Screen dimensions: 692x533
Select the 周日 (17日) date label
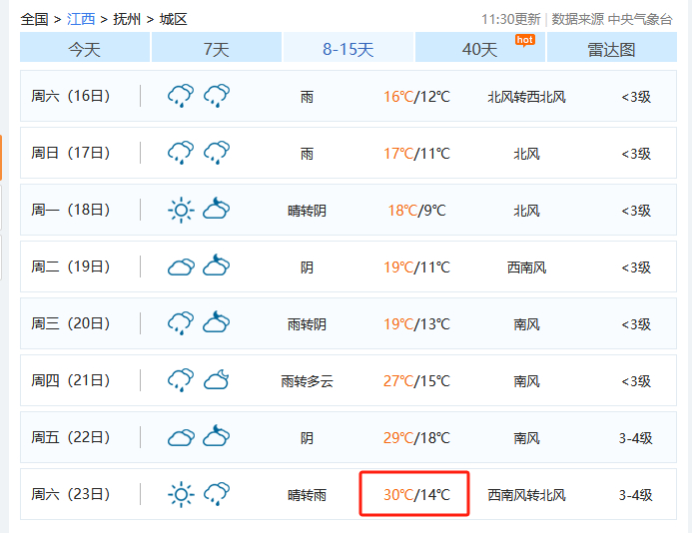71,153
